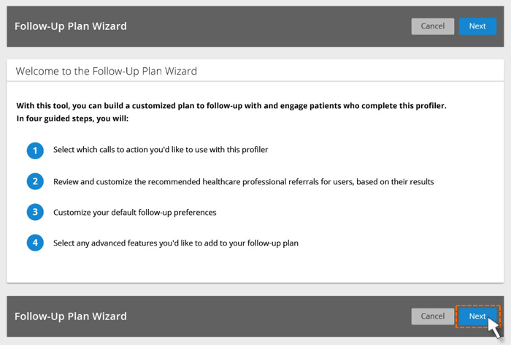The height and width of the screenshot is (345, 511).
Task: Click Cancel in the top header bar
Action: point(432,26)
